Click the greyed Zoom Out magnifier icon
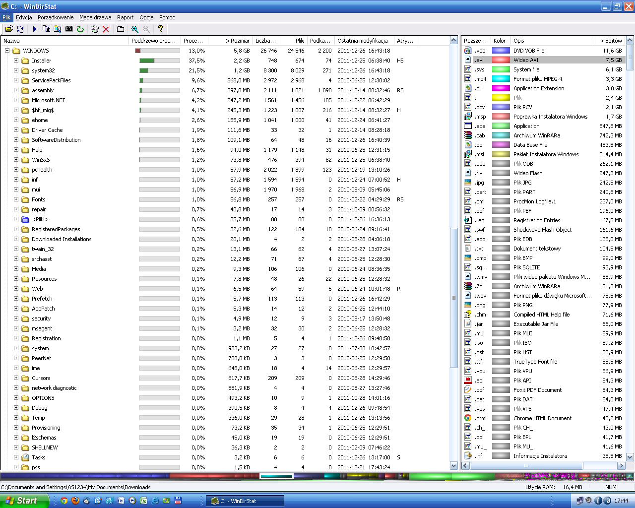The width and height of the screenshot is (635, 508). pyautogui.click(x=146, y=29)
